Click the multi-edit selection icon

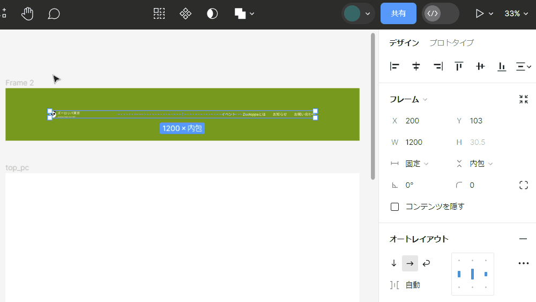[x=159, y=14]
